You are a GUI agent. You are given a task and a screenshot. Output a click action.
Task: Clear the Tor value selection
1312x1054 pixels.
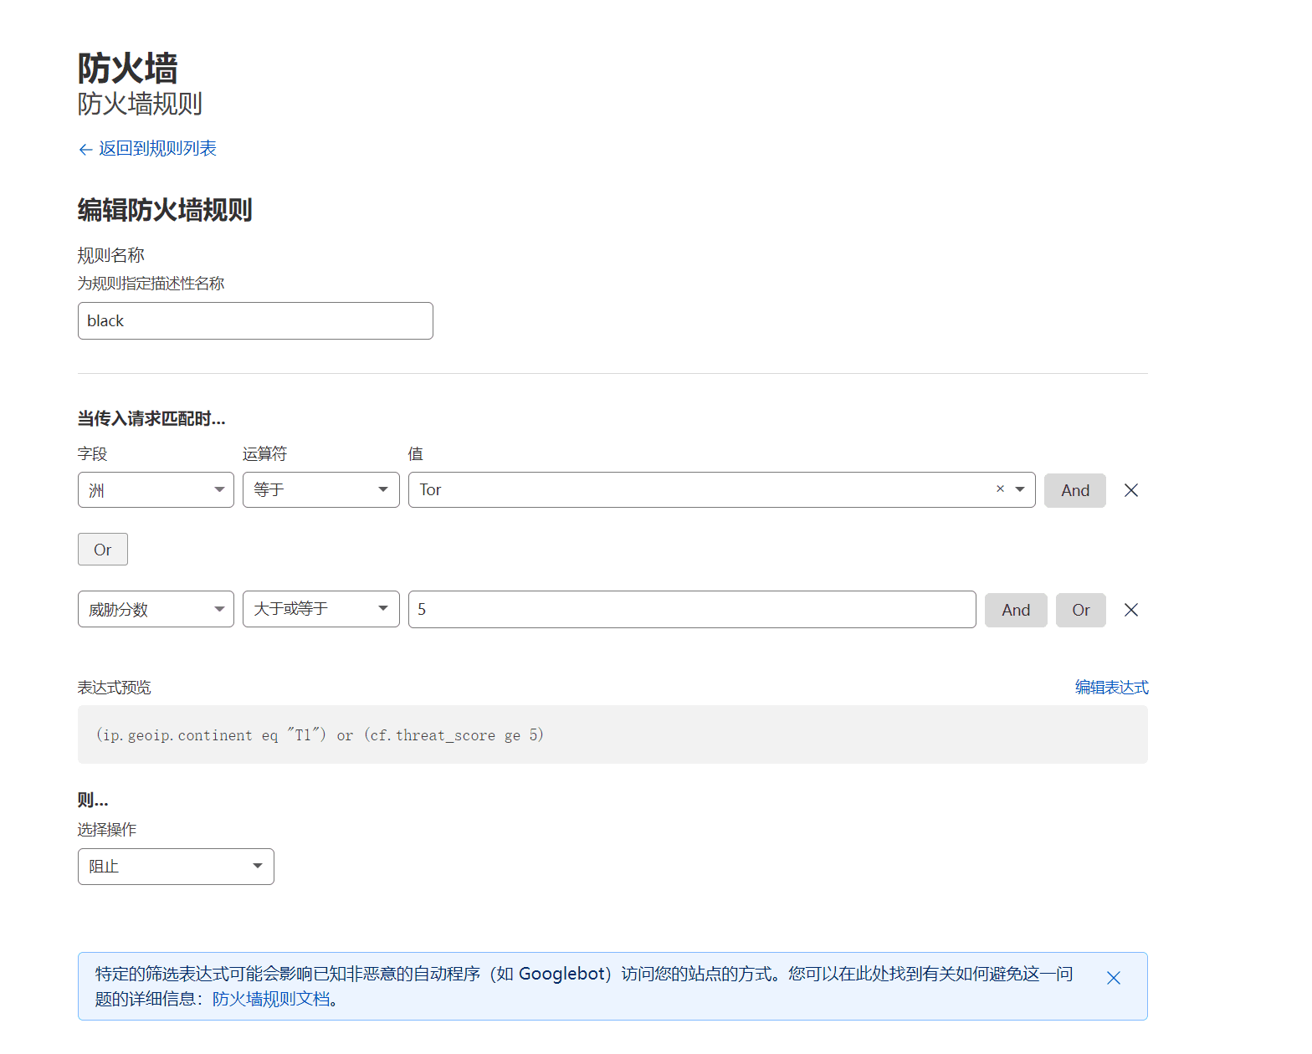[1000, 489]
